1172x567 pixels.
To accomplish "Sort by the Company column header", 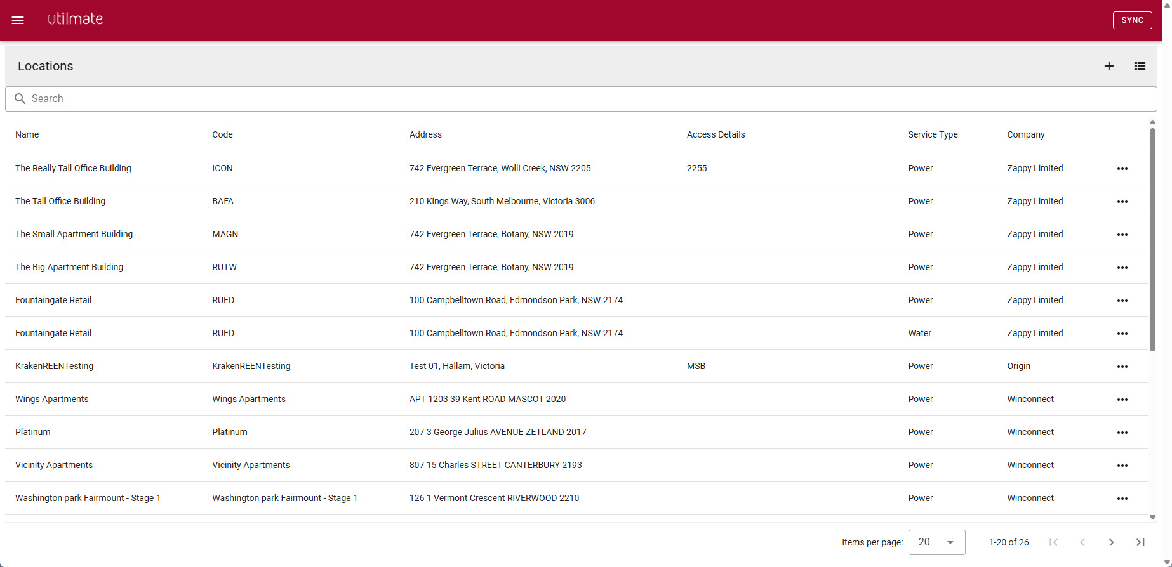I will click(1025, 134).
